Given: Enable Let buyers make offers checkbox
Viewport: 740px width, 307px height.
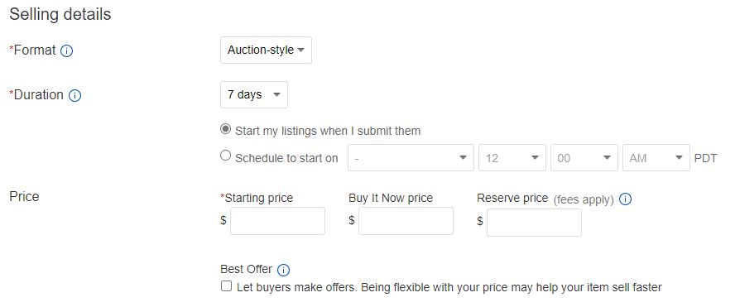Looking at the screenshot, I should pos(227,285).
